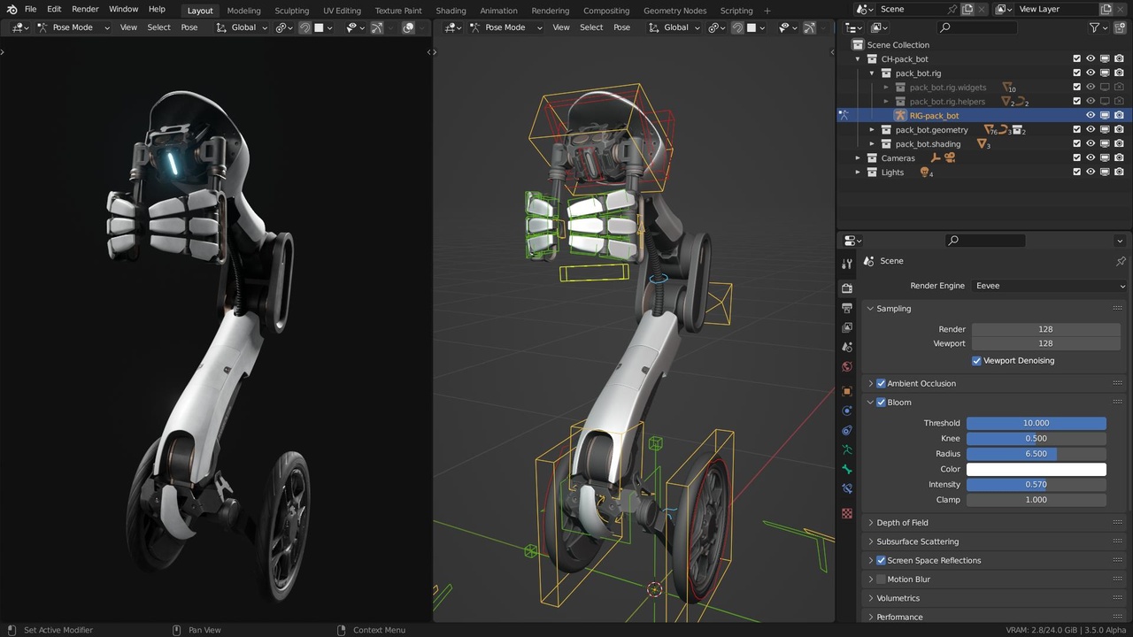Disable the Bloom checkbox
Screen dimensions: 1133x637
(x=881, y=403)
